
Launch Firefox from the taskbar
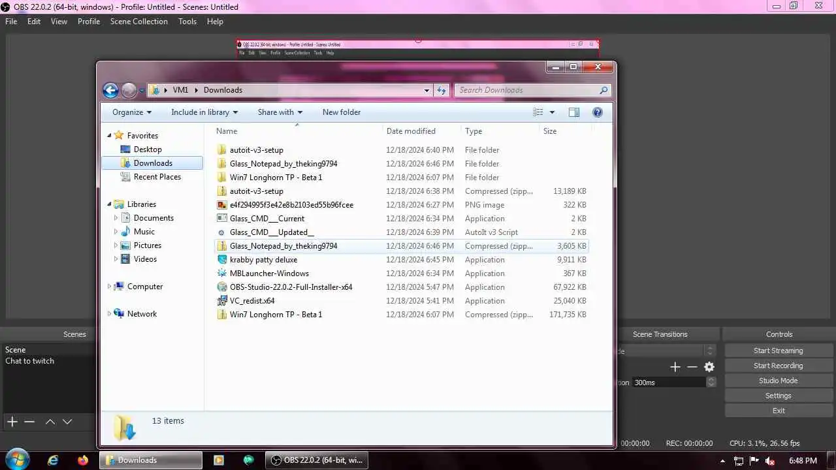(x=83, y=460)
